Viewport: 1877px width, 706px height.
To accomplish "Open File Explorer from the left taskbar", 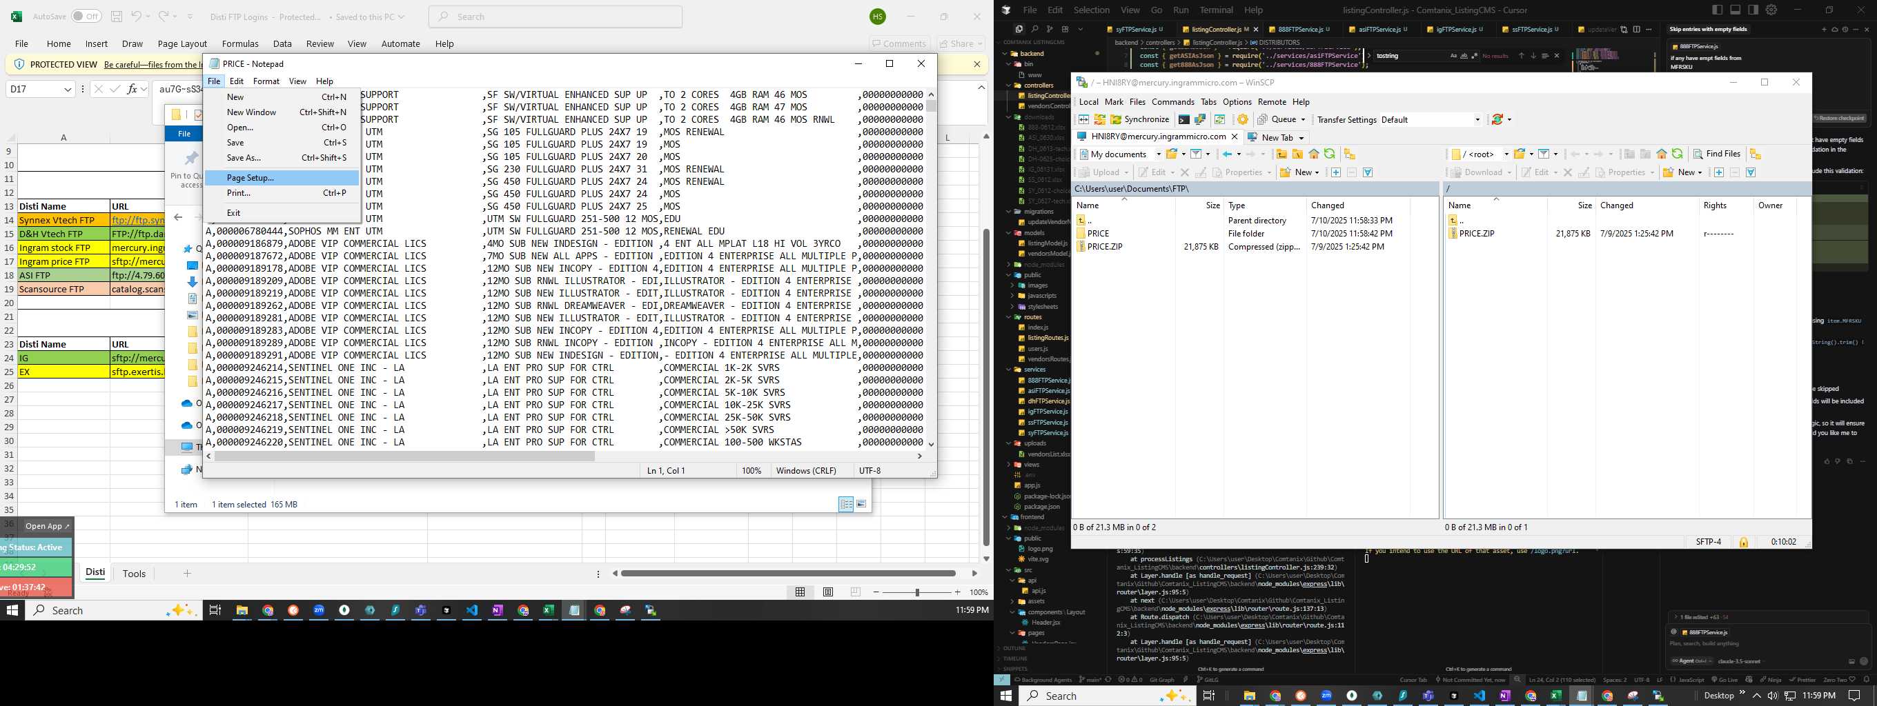I will (242, 610).
